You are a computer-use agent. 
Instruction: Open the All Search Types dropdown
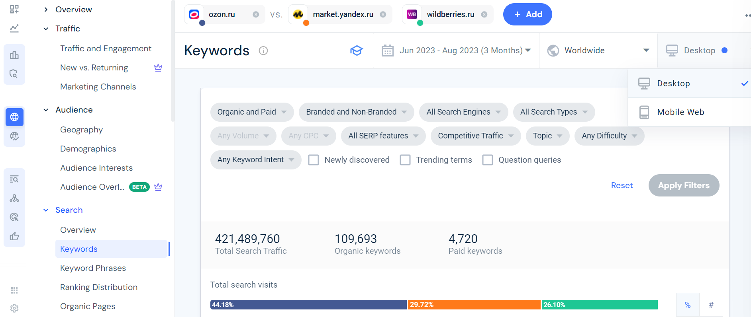554,112
